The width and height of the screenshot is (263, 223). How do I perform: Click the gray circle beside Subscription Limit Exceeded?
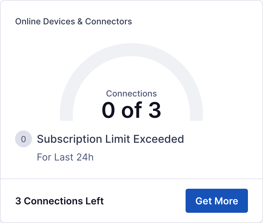[x=23, y=139]
